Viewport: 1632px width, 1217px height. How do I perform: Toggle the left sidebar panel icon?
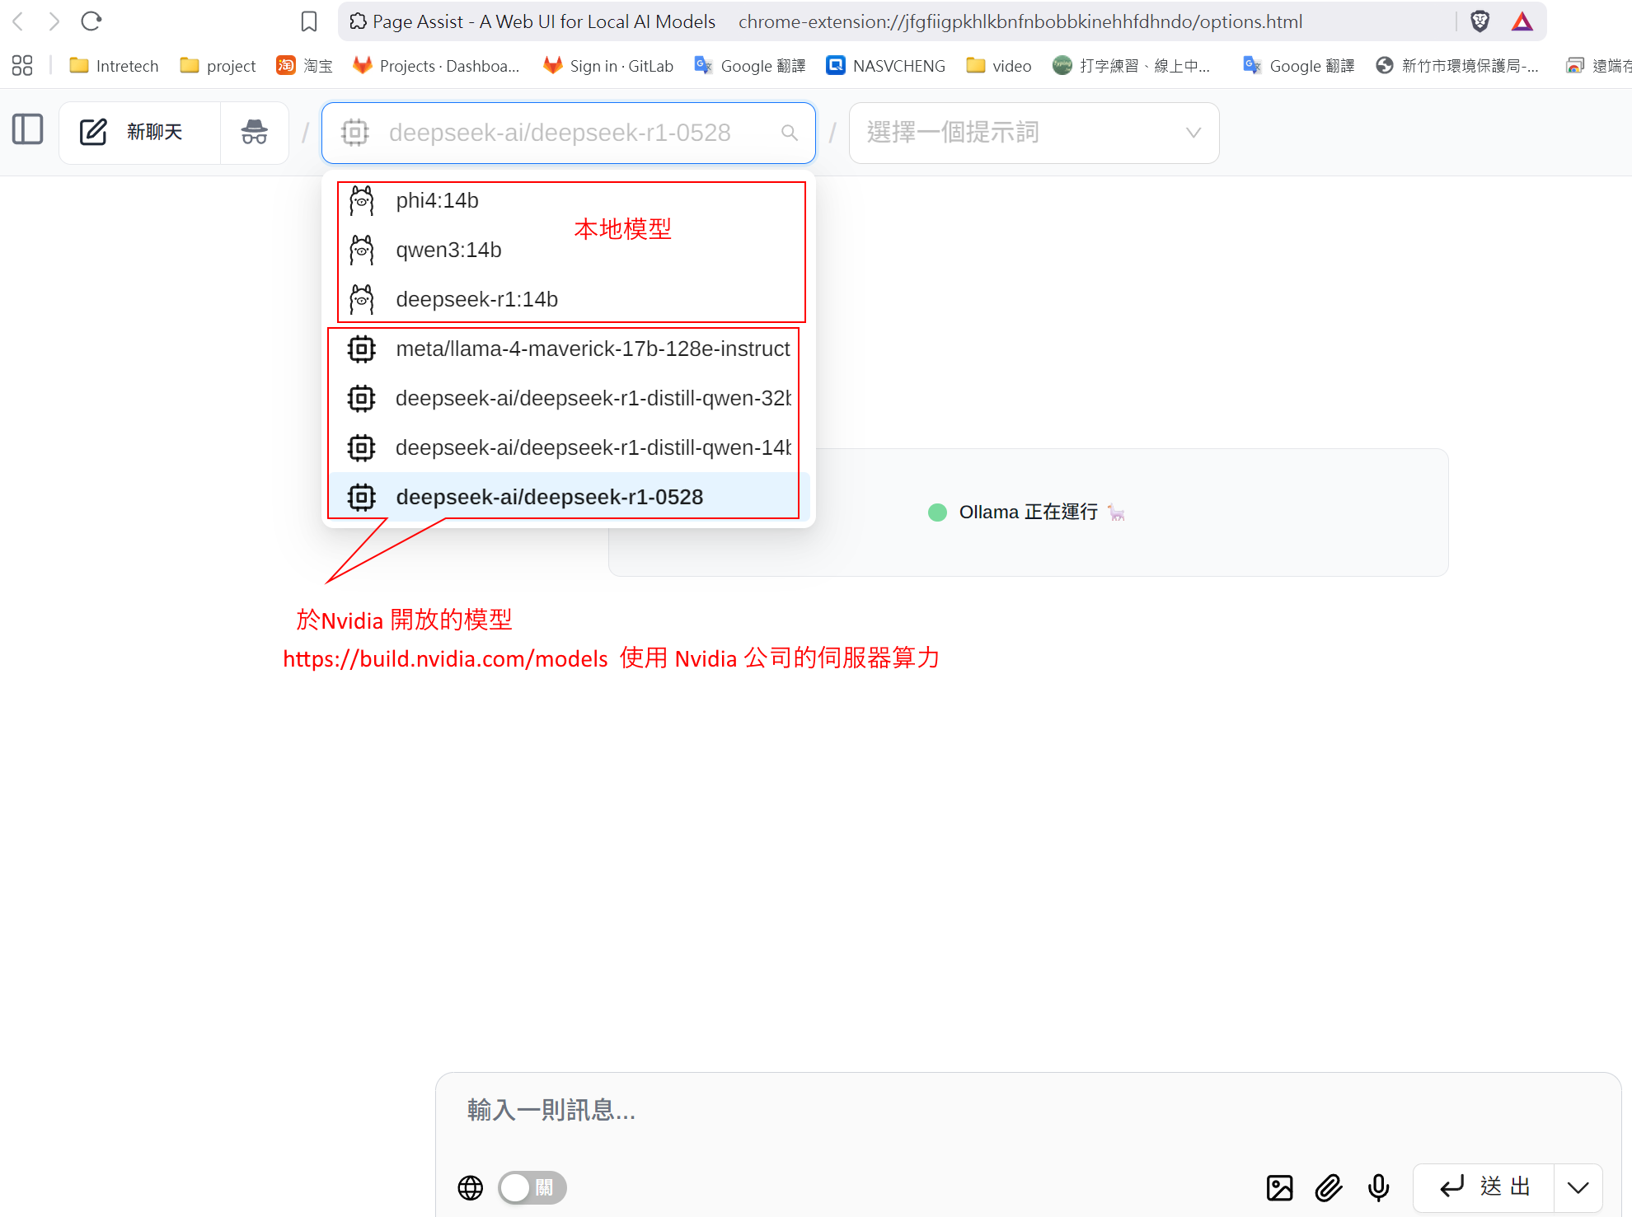28,130
